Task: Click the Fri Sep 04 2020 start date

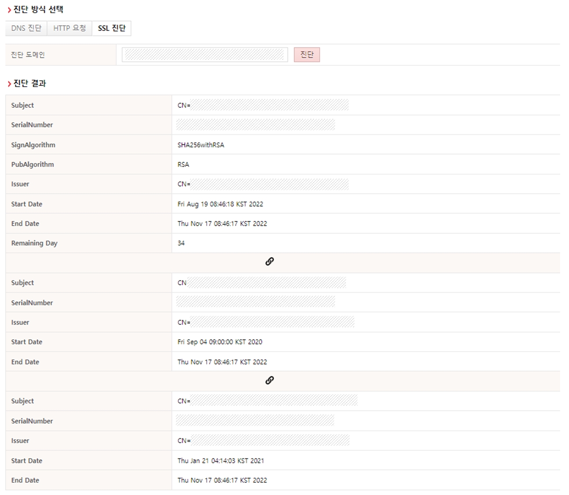Action: point(220,342)
